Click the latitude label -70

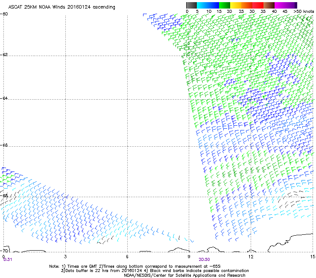pyautogui.click(x=4, y=251)
